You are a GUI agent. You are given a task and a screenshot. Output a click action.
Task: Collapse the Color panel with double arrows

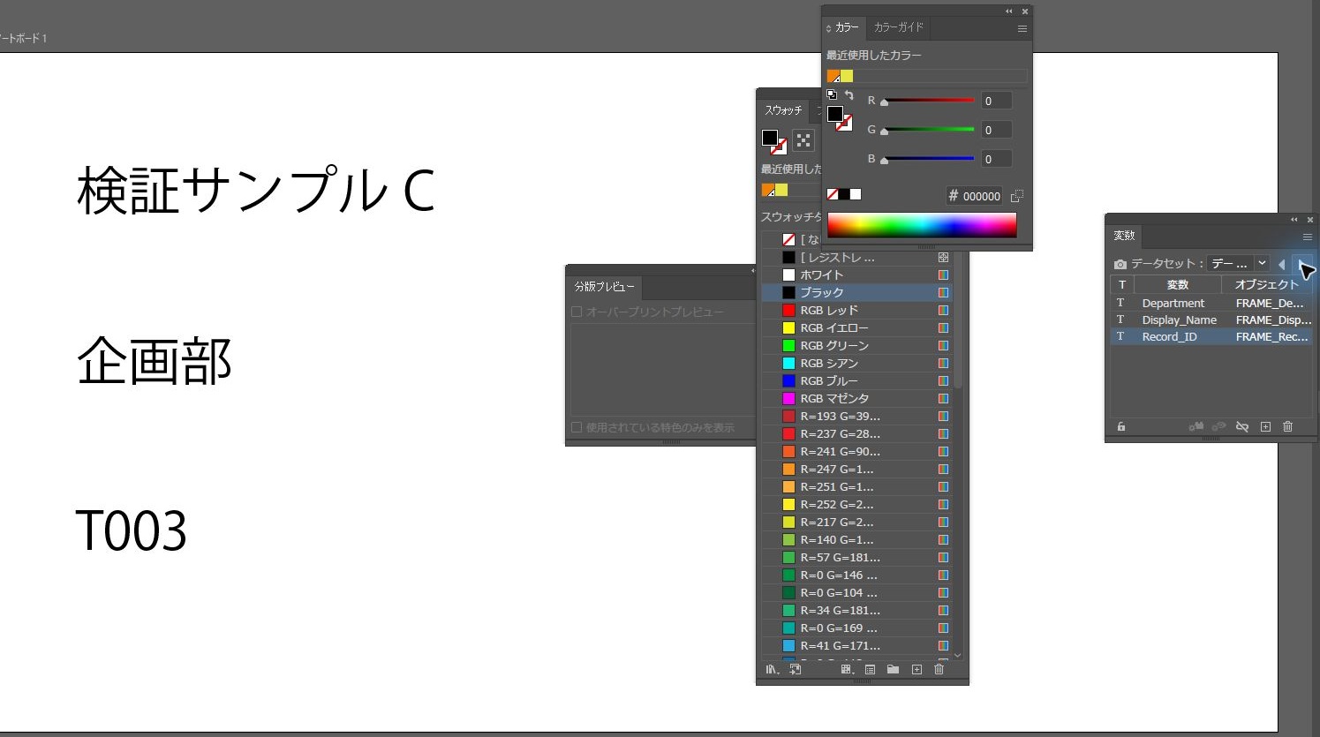[1008, 11]
